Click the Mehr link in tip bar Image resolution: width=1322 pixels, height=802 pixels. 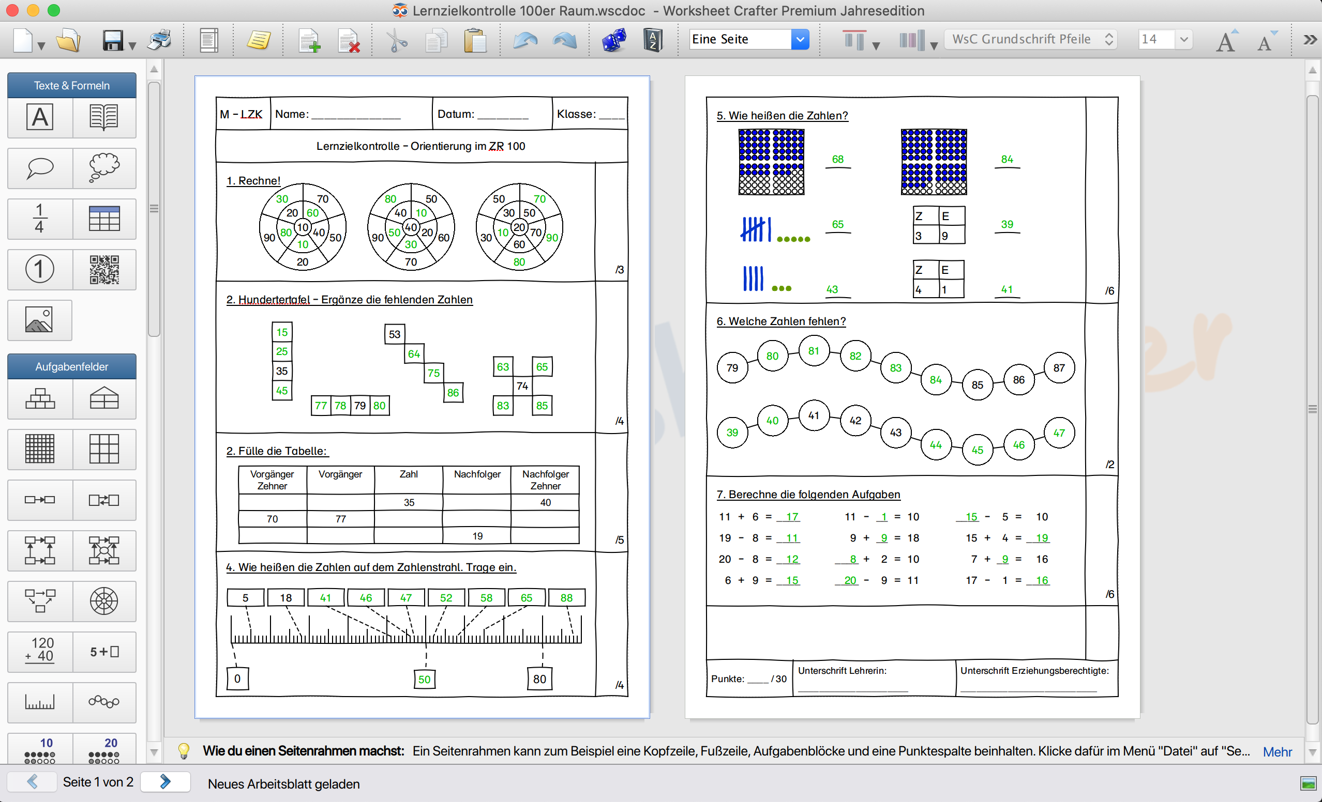click(1278, 752)
